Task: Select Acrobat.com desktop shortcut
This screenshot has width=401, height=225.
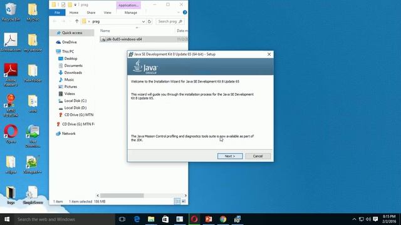Action: point(11,42)
